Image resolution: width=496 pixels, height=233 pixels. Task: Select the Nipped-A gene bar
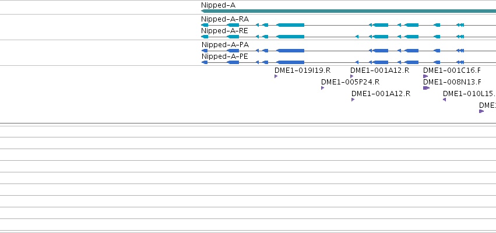click(349, 11)
